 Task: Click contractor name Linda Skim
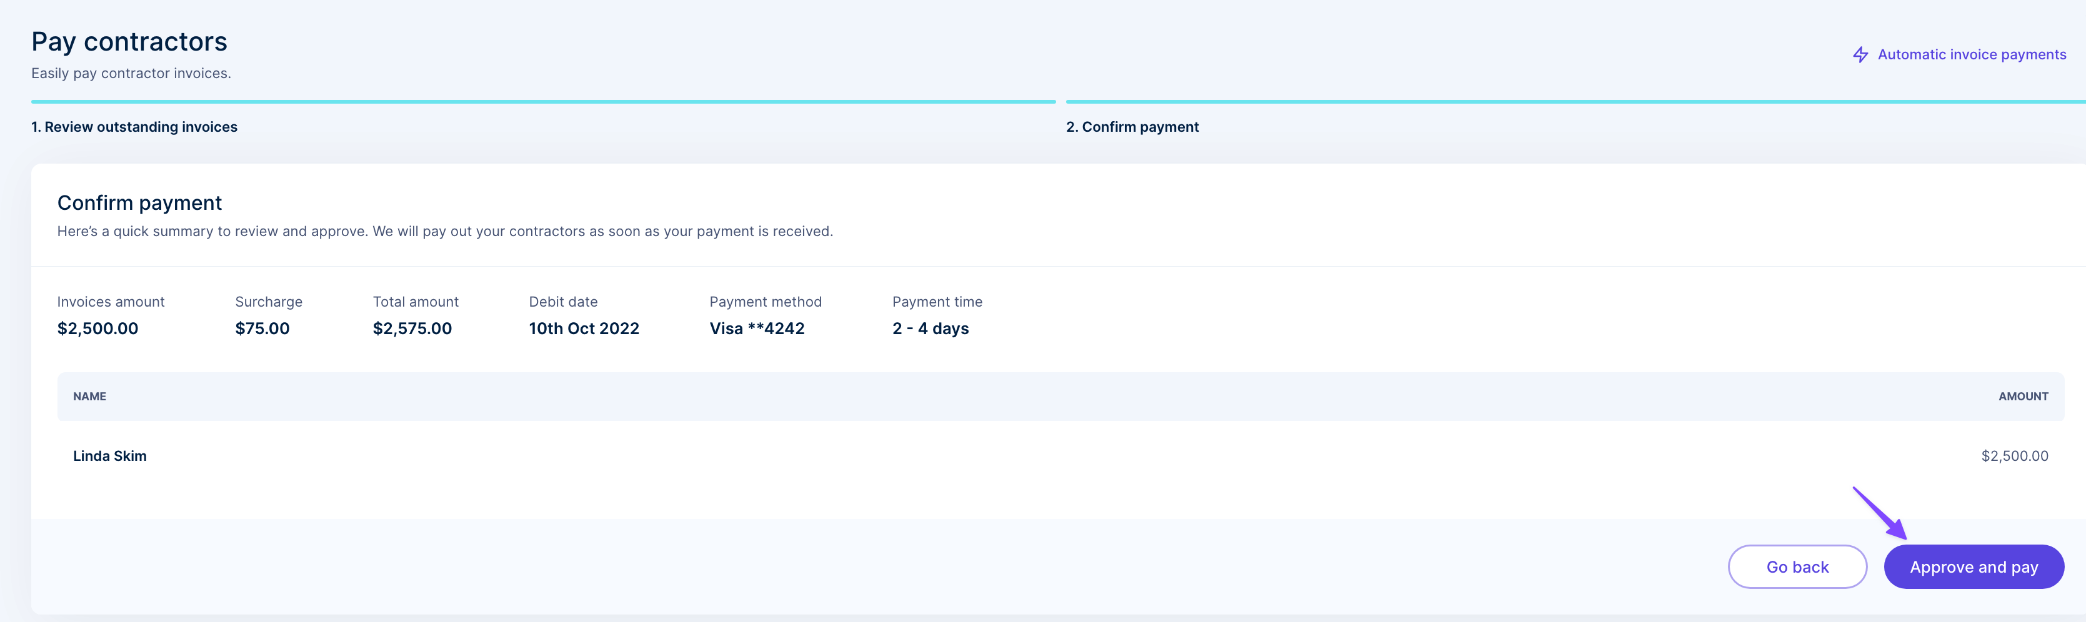tap(110, 456)
